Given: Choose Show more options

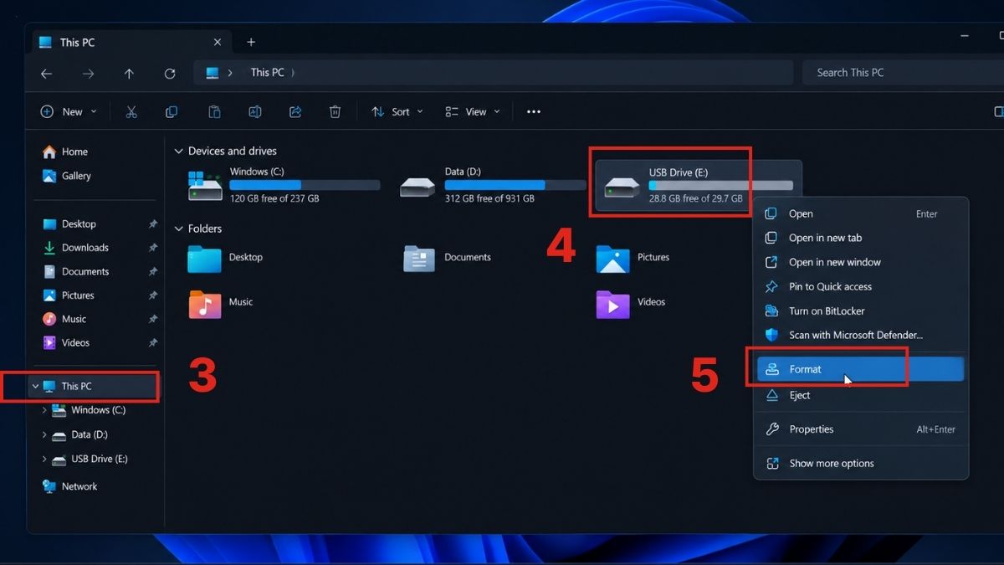Looking at the screenshot, I should coord(861,464).
